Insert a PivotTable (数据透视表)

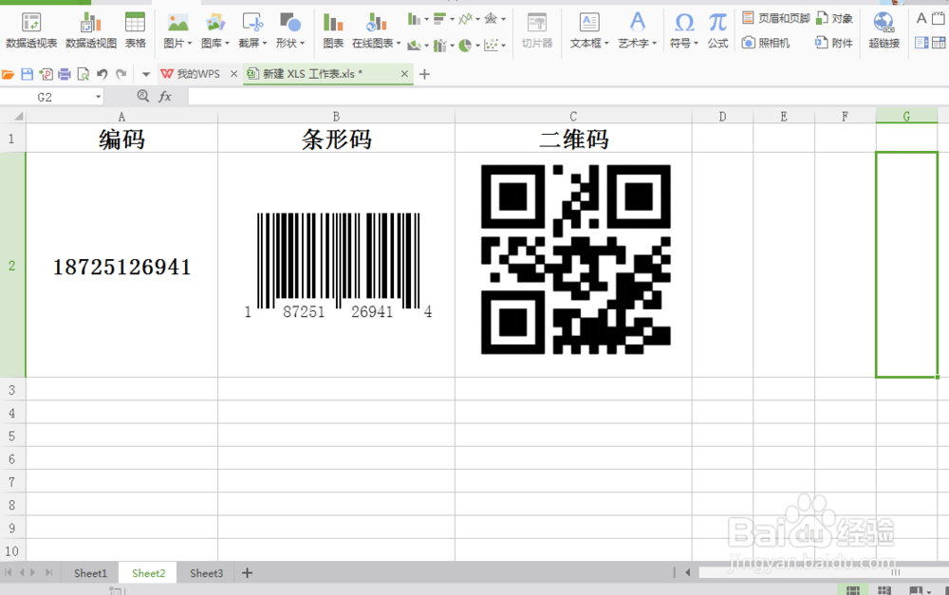[x=31, y=30]
